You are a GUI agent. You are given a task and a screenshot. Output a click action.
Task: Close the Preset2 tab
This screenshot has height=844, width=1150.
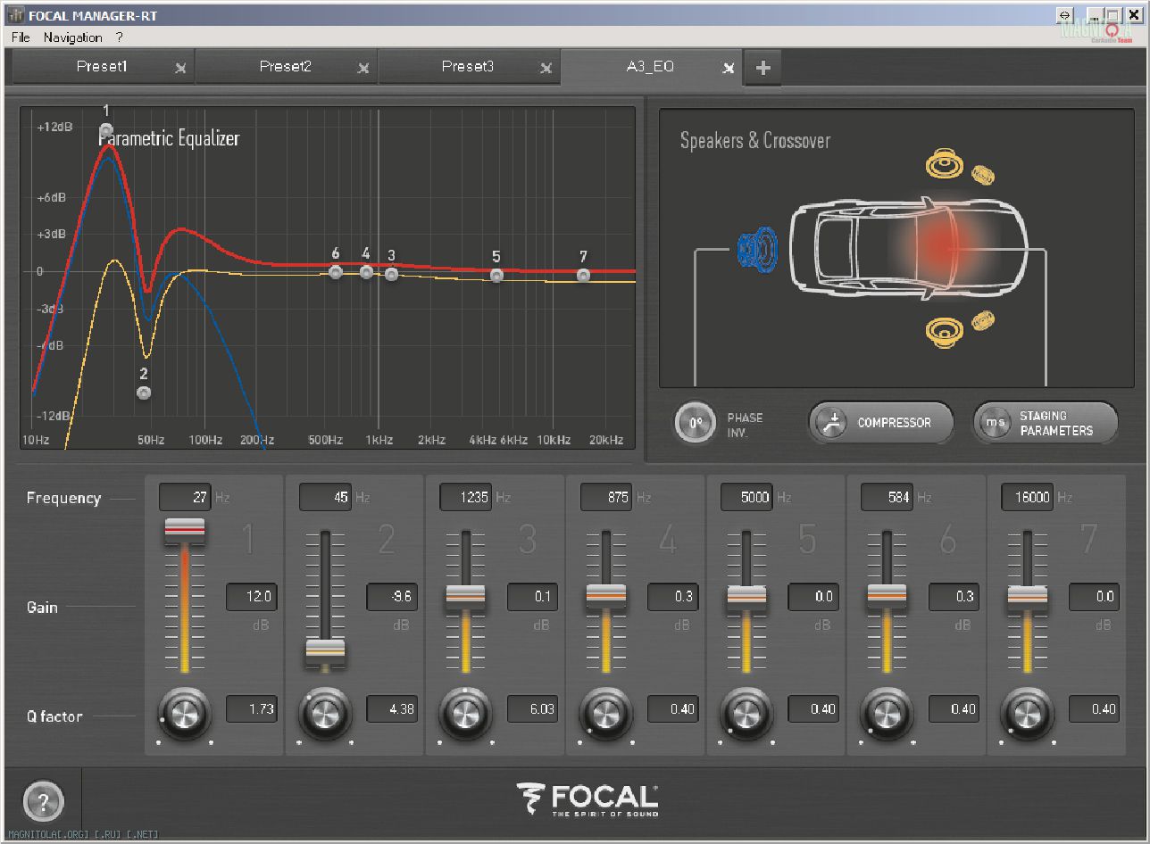tap(363, 68)
